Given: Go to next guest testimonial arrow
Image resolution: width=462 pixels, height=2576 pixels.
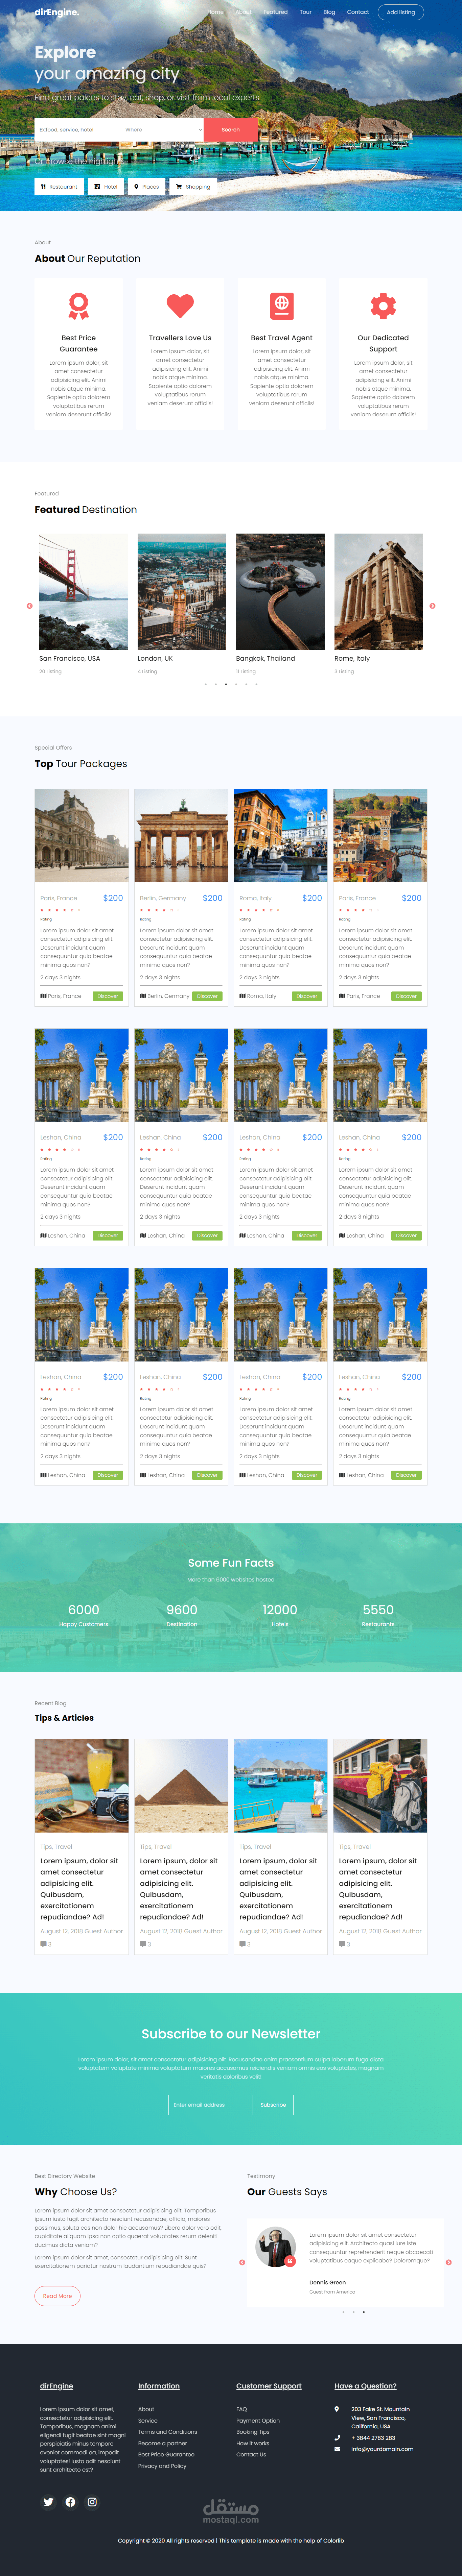Looking at the screenshot, I should pyautogui.click(x=448, y=2262).
